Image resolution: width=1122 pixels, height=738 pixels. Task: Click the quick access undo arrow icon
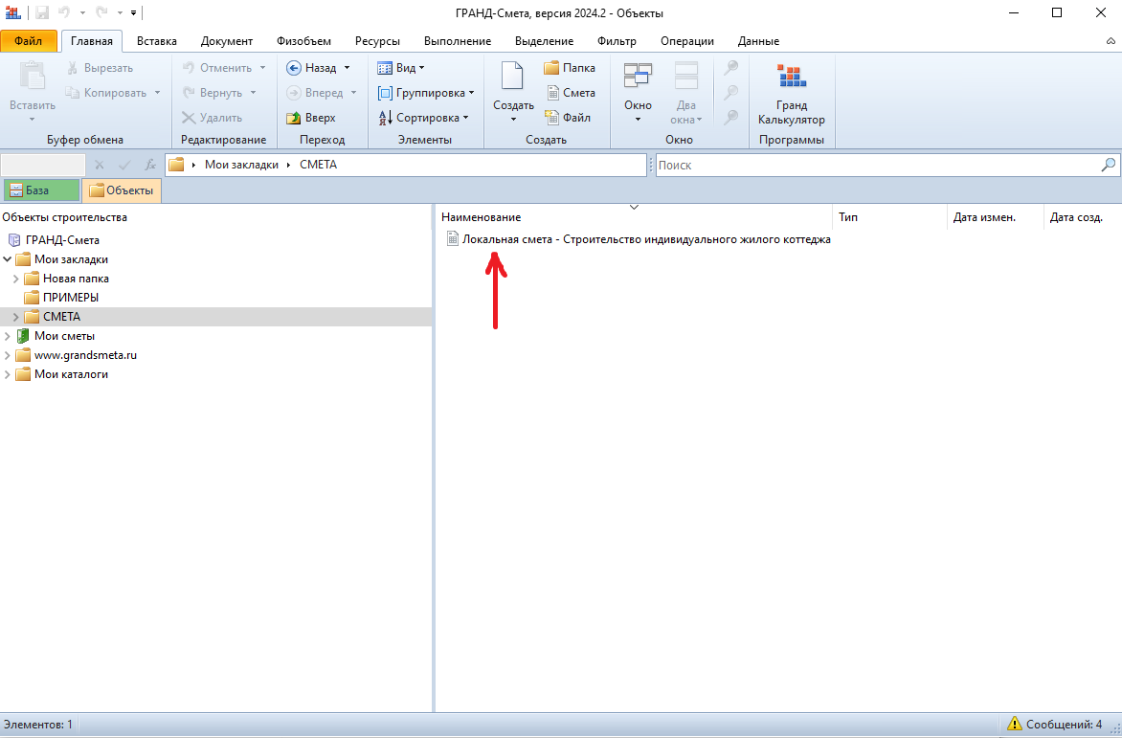click(64, 12)
